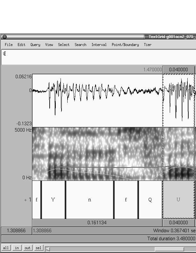Viewport: 196px width, 253px height.
Task: Open the window menu button in title bar
Action: click(x=4, y=37)
